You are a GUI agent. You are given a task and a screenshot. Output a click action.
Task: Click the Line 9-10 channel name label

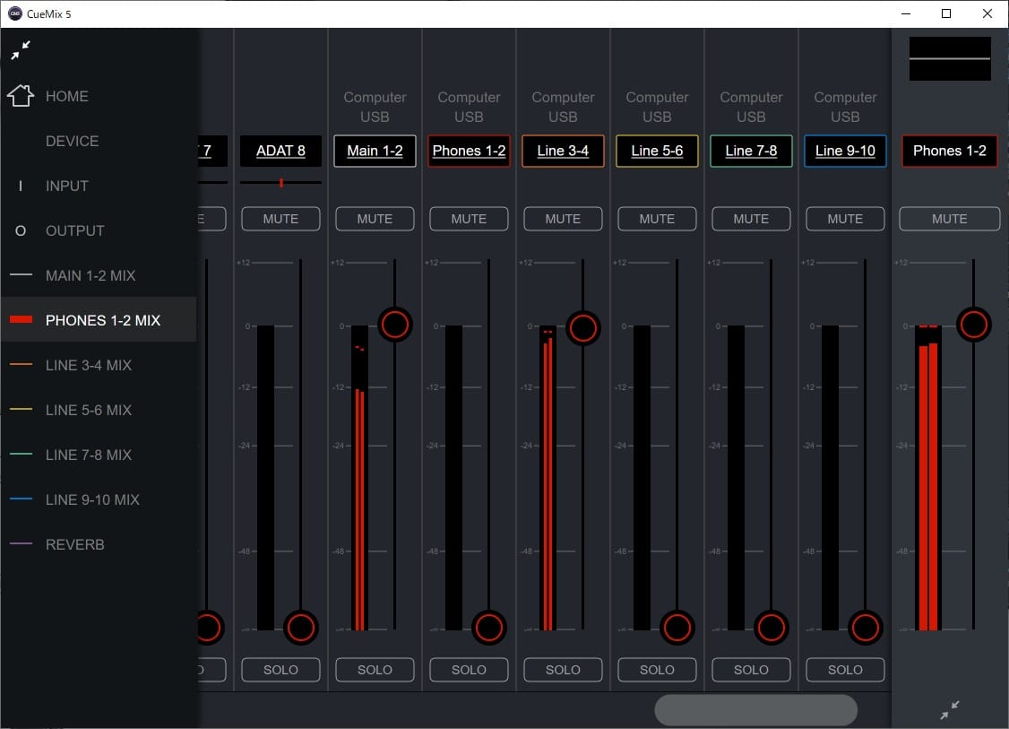(x=845, y=151)
